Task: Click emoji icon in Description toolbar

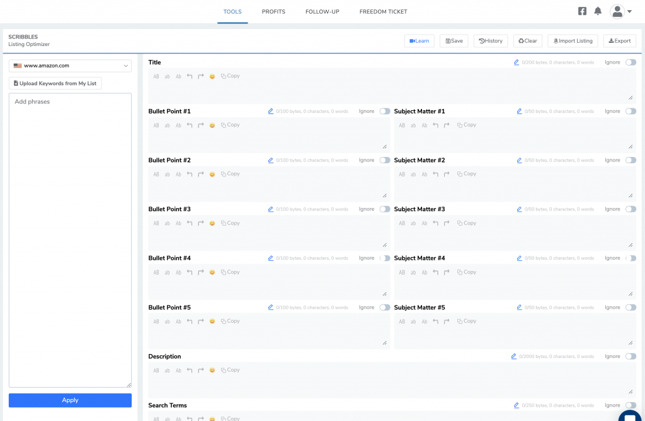Action: click(212, 371)
